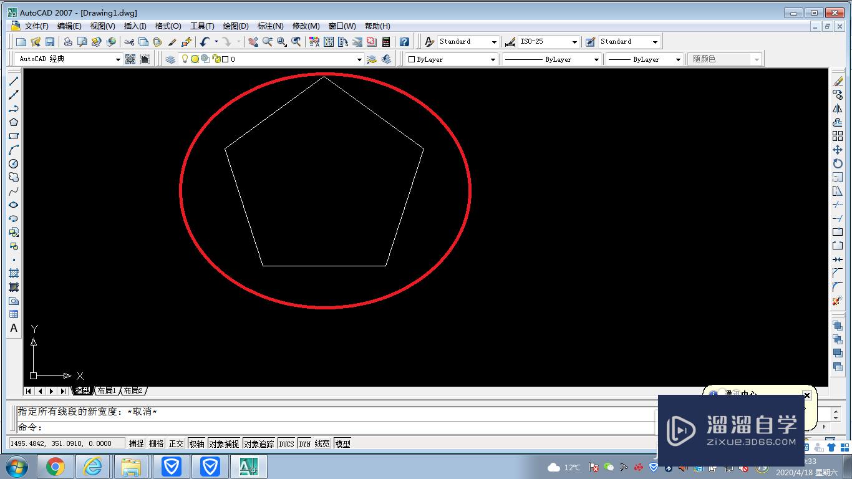Toggle 对象捕捉 in status bar
852x479 pixels.
(x=224, y=443)
